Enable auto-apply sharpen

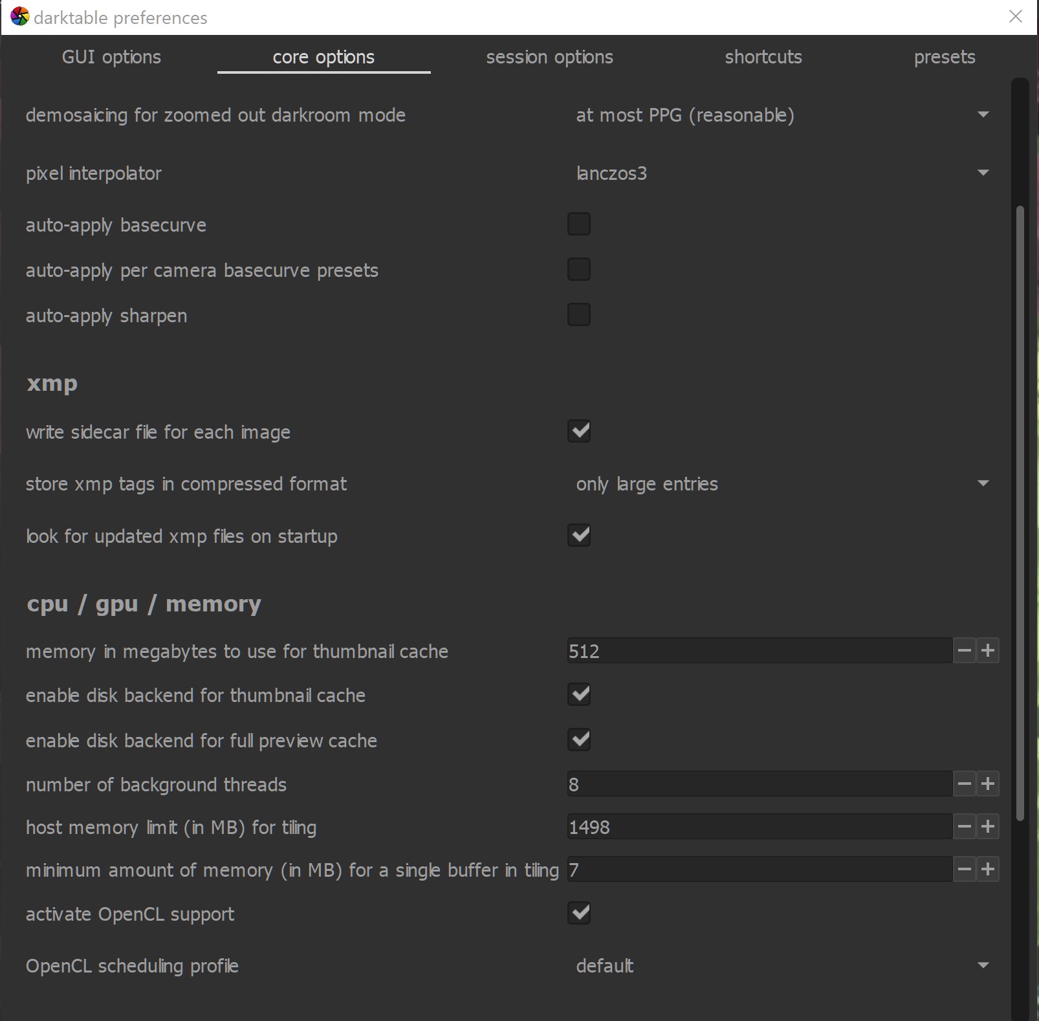[580, 314]
